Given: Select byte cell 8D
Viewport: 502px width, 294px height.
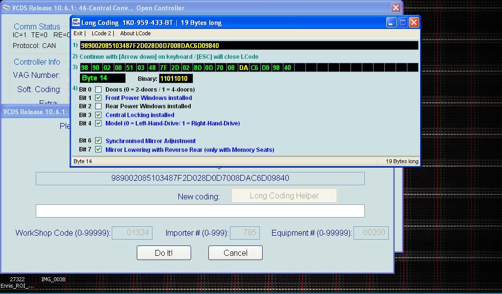Looking at the screenshot, I should coord(198,68).
